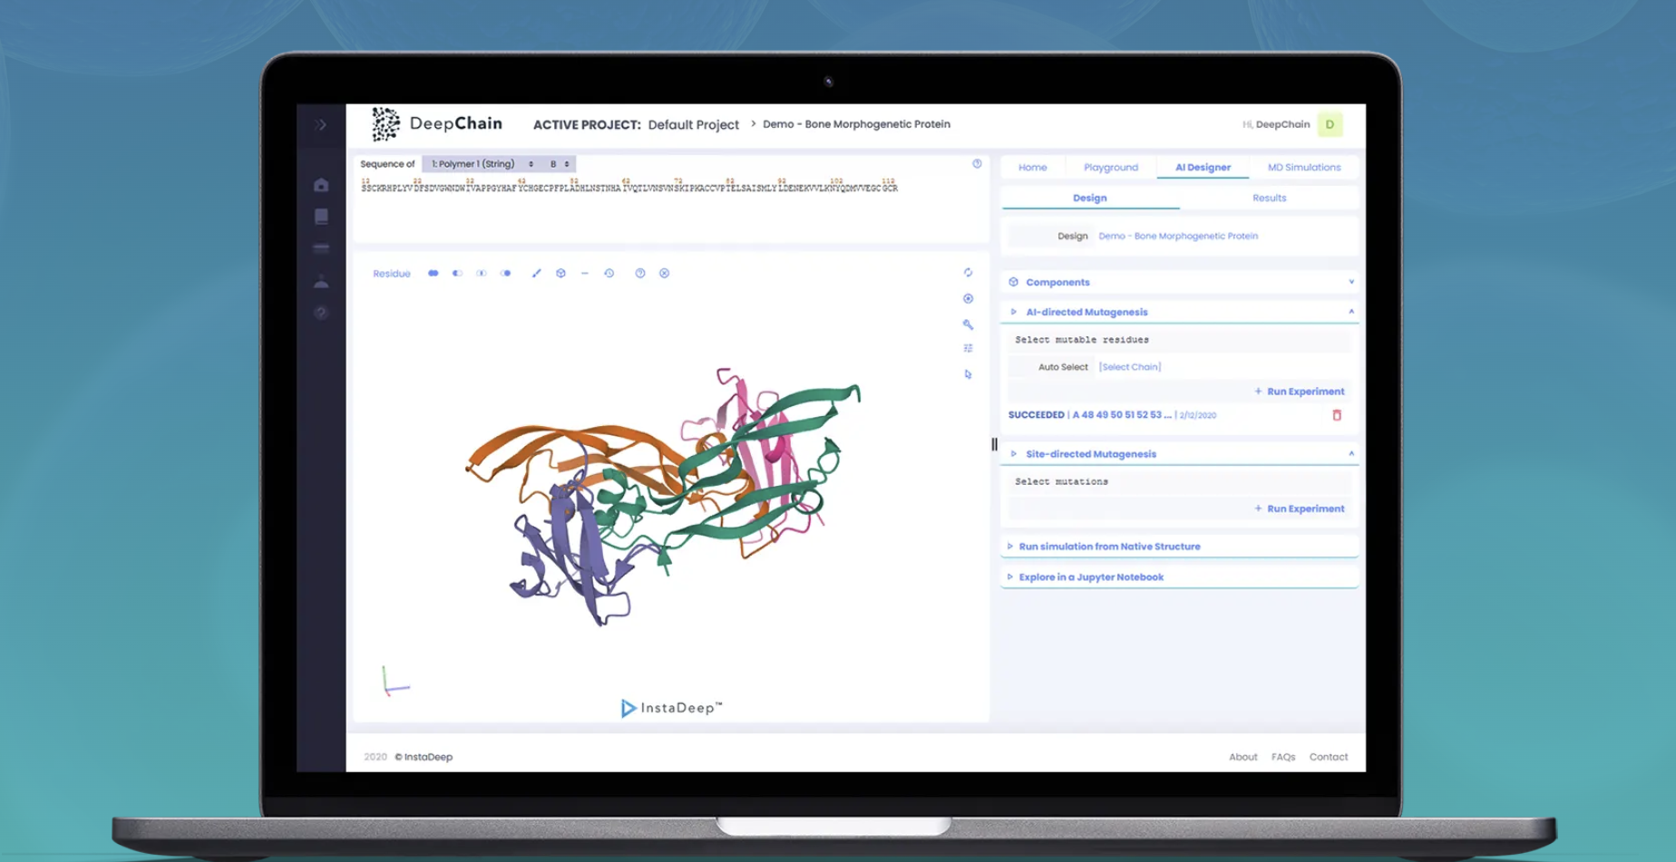The height and width of the screenshot is (862, 1676).
Task: Run Experiment under Site-directed Mutagenesis
Action: click(1300, 508)
